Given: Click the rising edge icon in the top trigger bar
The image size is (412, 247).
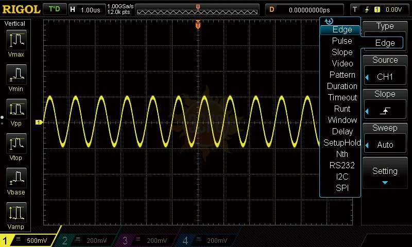Looking at the screenshot, I should click(x=367, y=10).
